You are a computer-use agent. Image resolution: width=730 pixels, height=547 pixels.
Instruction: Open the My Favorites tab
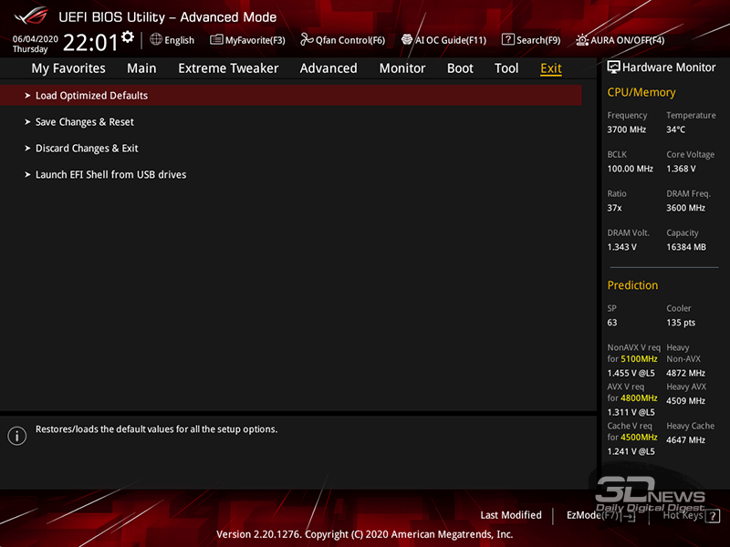(68, 68)
